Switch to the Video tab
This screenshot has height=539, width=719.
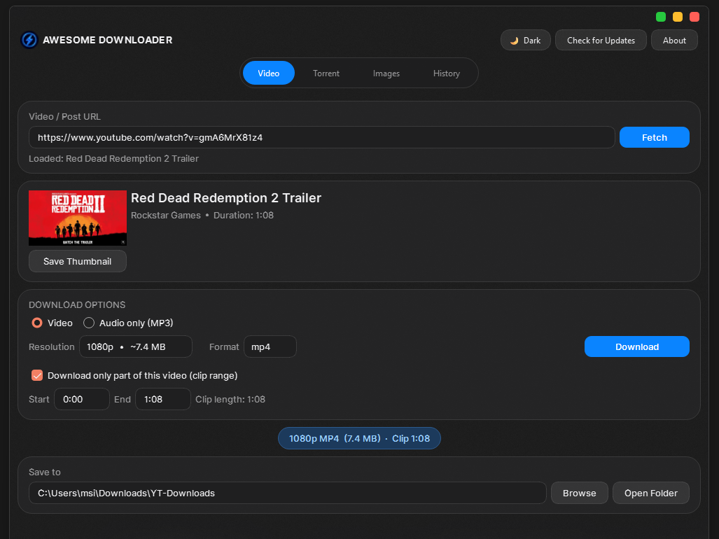[x=269, y=73]
